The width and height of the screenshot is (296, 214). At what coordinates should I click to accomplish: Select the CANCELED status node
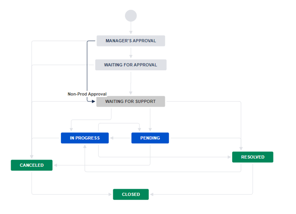(x=31, y=166)
